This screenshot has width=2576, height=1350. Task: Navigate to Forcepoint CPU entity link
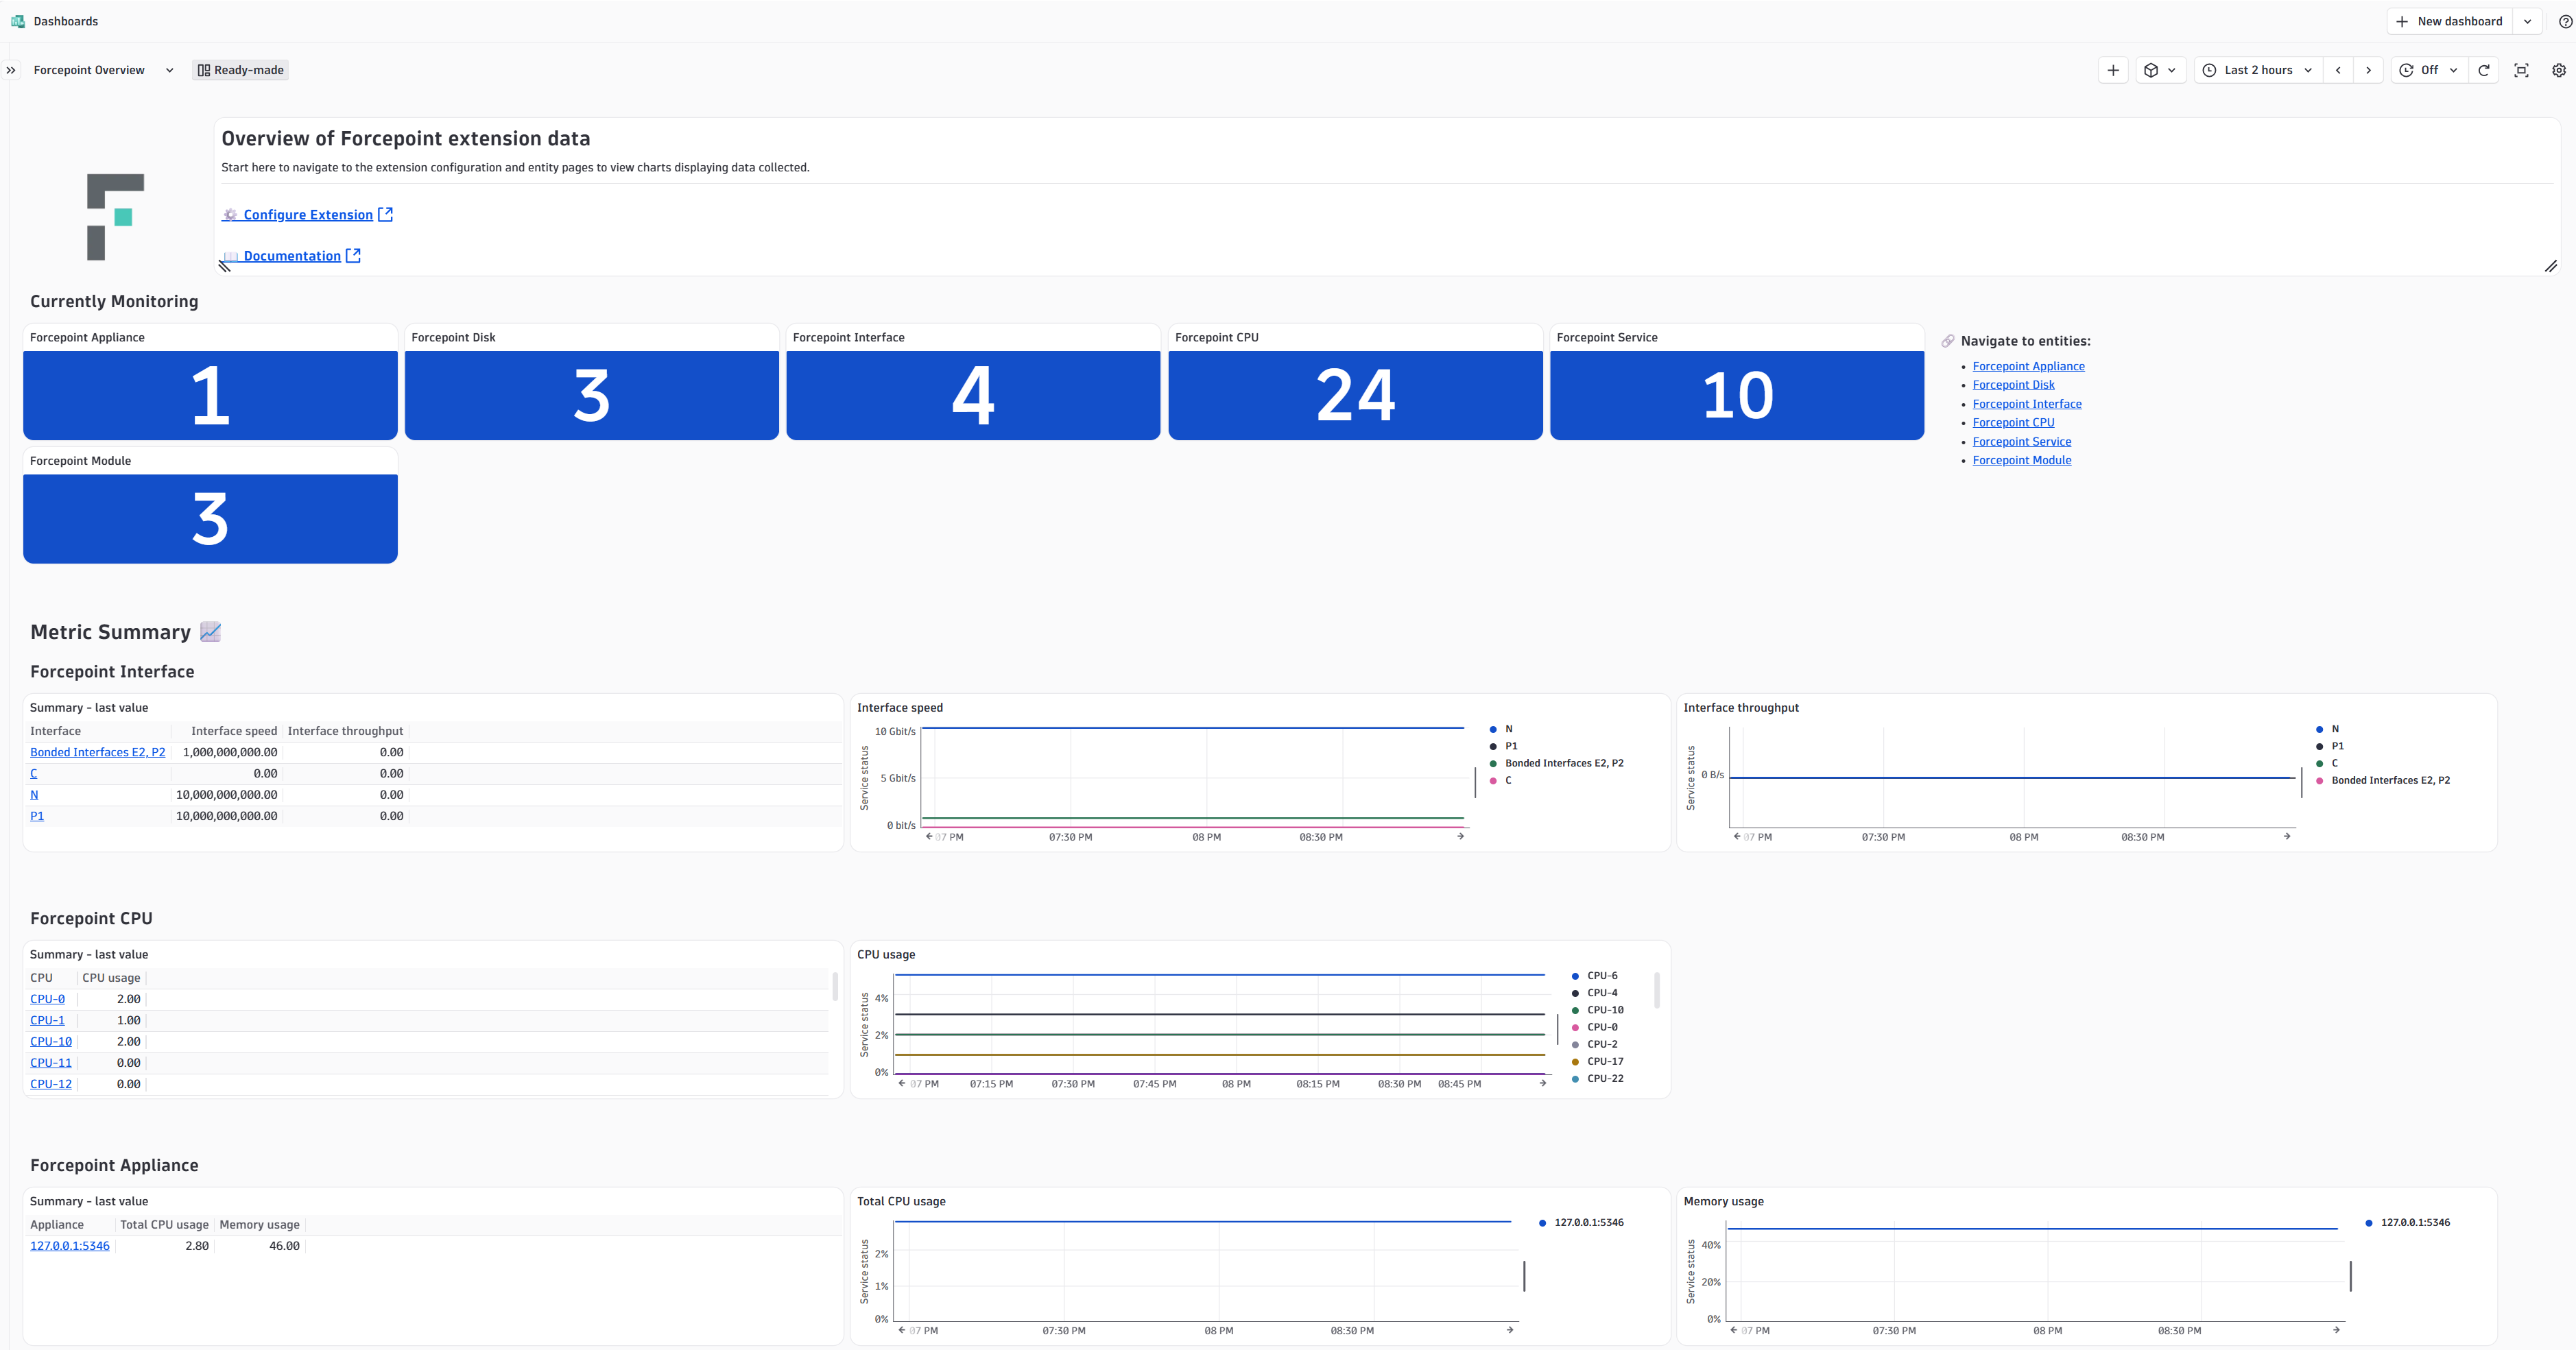tap(2013, 422)
